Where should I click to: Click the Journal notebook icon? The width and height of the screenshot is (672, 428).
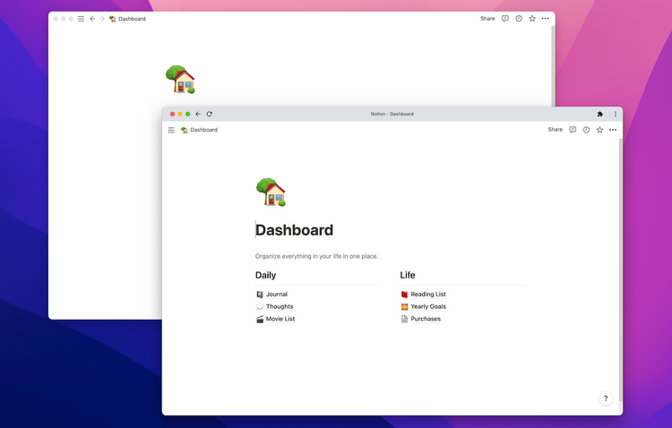[x=260, y=295]
